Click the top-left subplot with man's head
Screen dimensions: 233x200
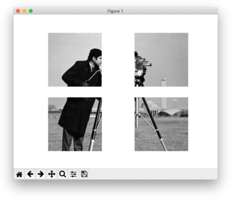[x=75, y=60]
